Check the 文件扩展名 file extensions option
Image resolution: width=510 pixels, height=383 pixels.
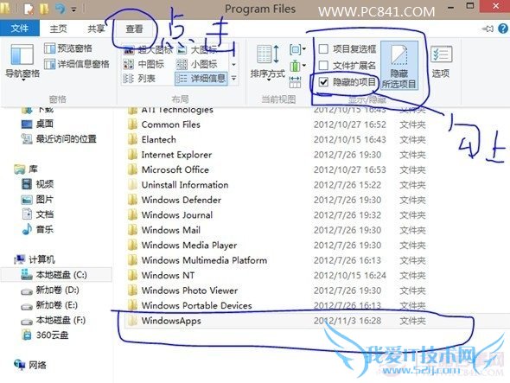(x=347, y=66)
